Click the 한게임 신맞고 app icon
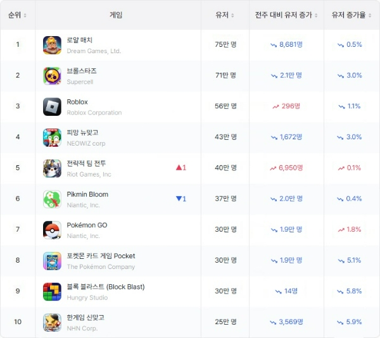The height and width of the screenshot is (338, 380). pyautogui.click(x=52, y=323)
